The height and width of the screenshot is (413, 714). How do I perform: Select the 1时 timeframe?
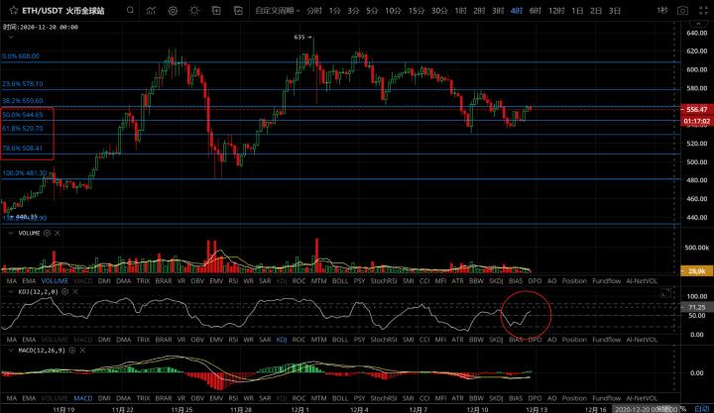pos(460,11)
